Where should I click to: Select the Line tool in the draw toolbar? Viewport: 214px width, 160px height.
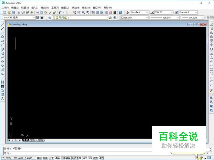[2, 24]
